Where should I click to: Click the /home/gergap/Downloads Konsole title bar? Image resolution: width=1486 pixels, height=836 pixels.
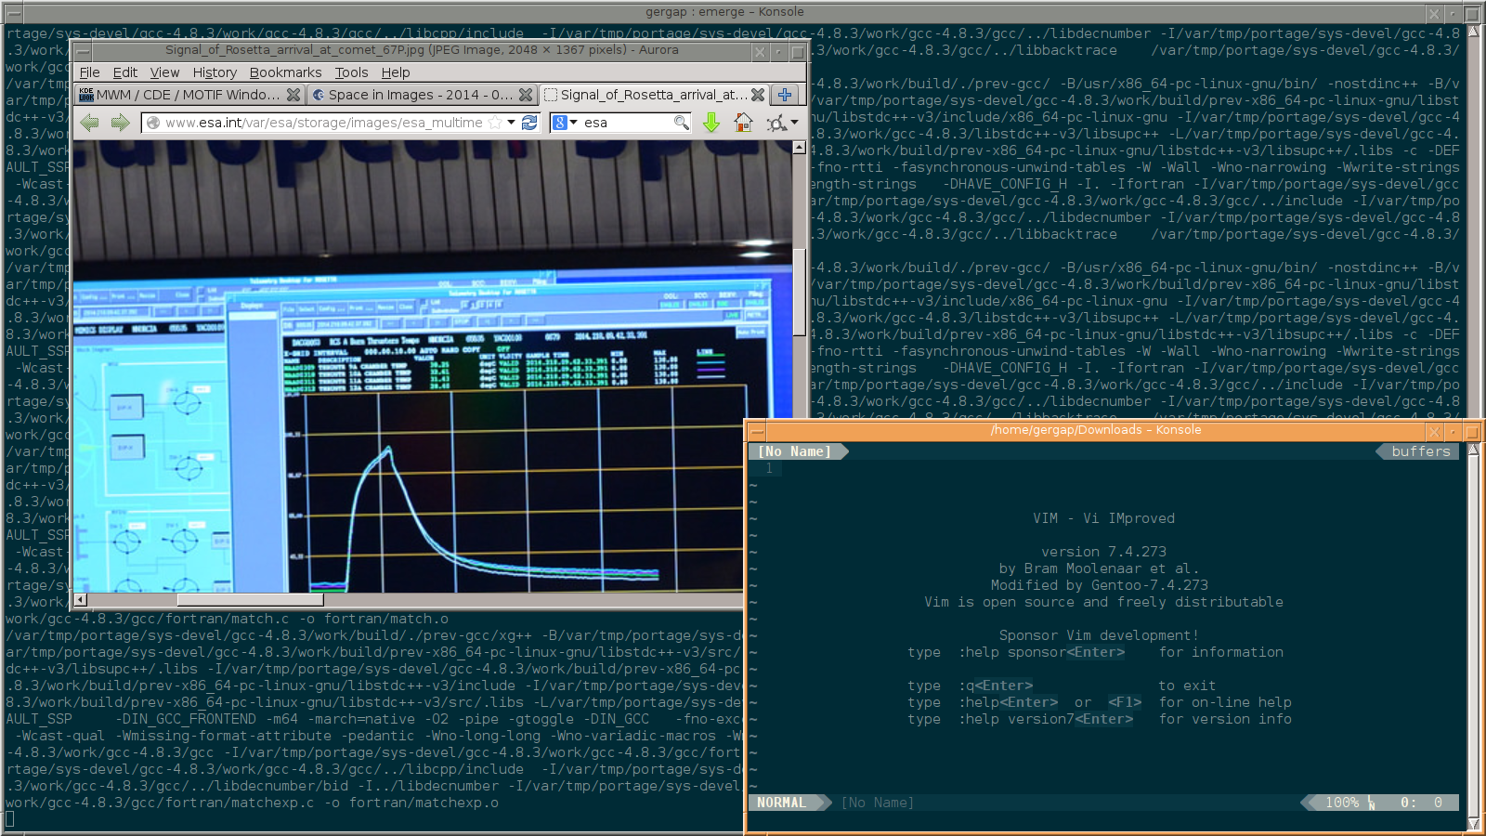click(x=1096, y=430)
